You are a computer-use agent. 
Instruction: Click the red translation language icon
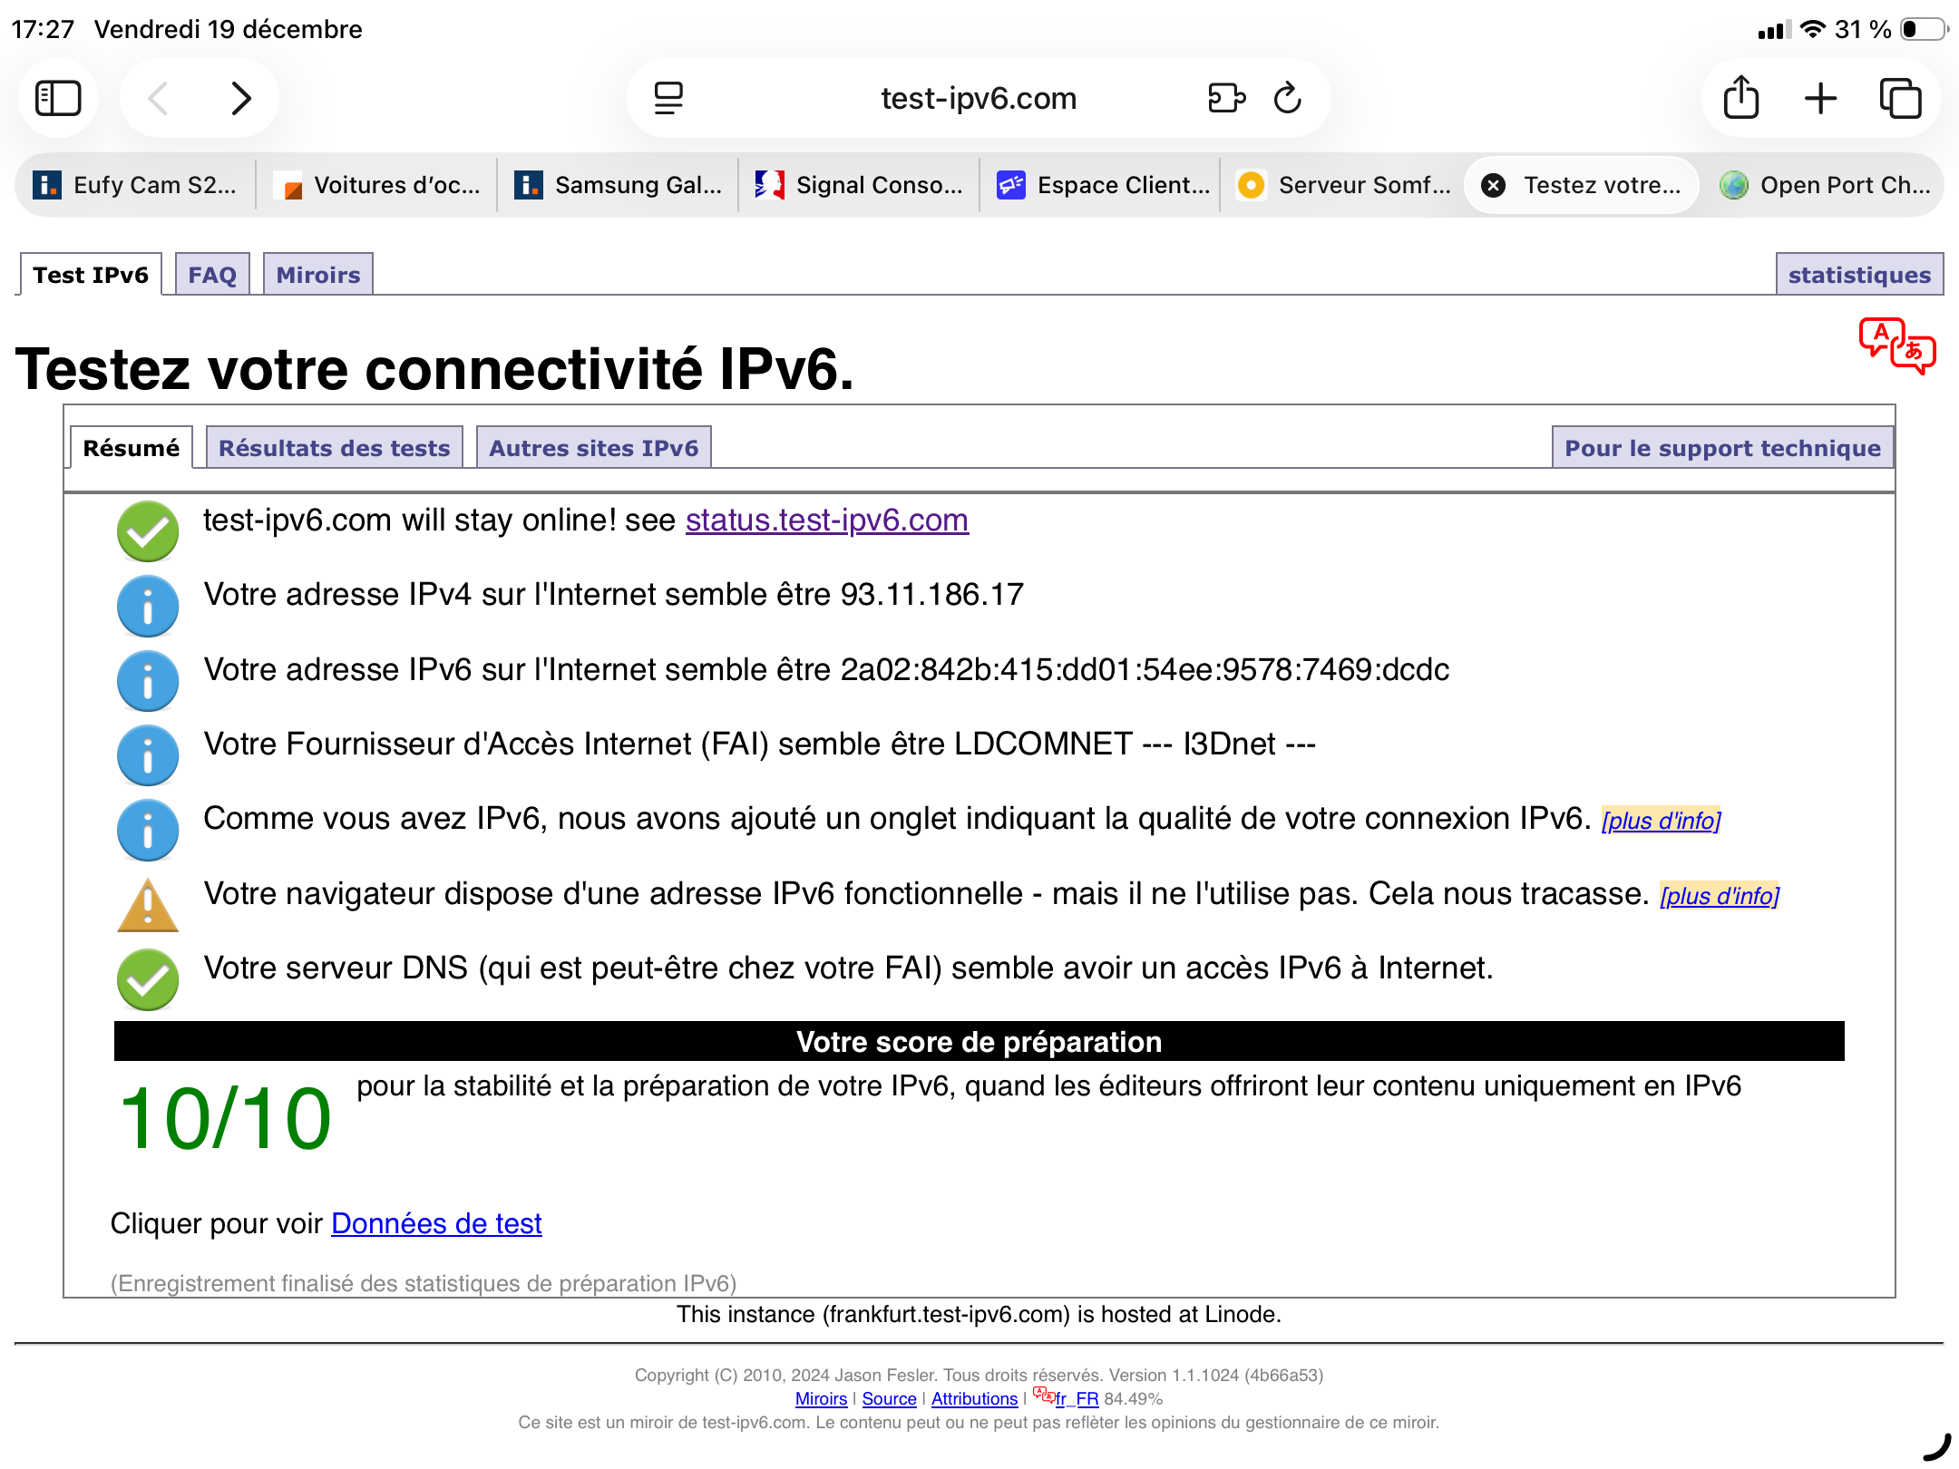pyautogui.click(x=1896, y=345)
